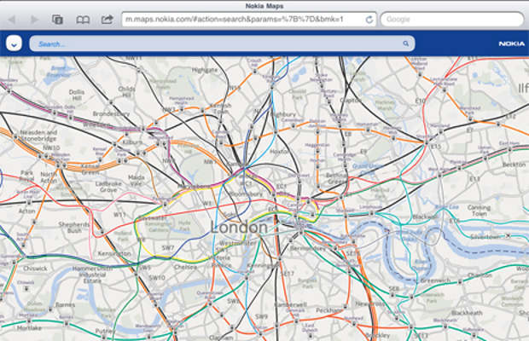
Task: Click the Mortlake label on the map
Action: pos(29,328)
